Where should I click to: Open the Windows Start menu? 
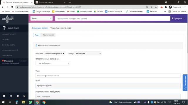pyautogui.click(x=3, y=102)
